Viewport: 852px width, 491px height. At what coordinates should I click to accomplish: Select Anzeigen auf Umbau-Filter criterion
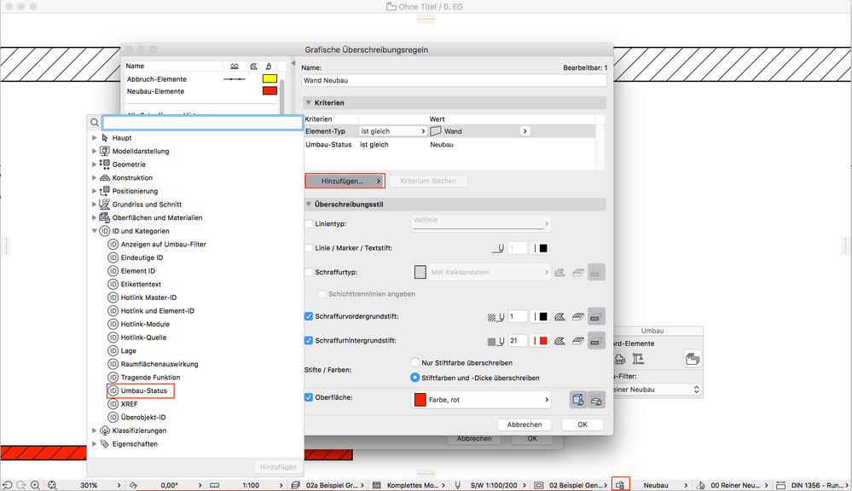163,245
